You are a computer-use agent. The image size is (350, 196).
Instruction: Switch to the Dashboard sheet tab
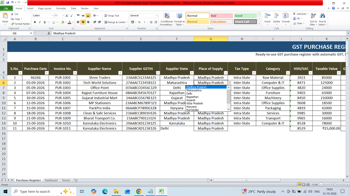tap(51, 180)
